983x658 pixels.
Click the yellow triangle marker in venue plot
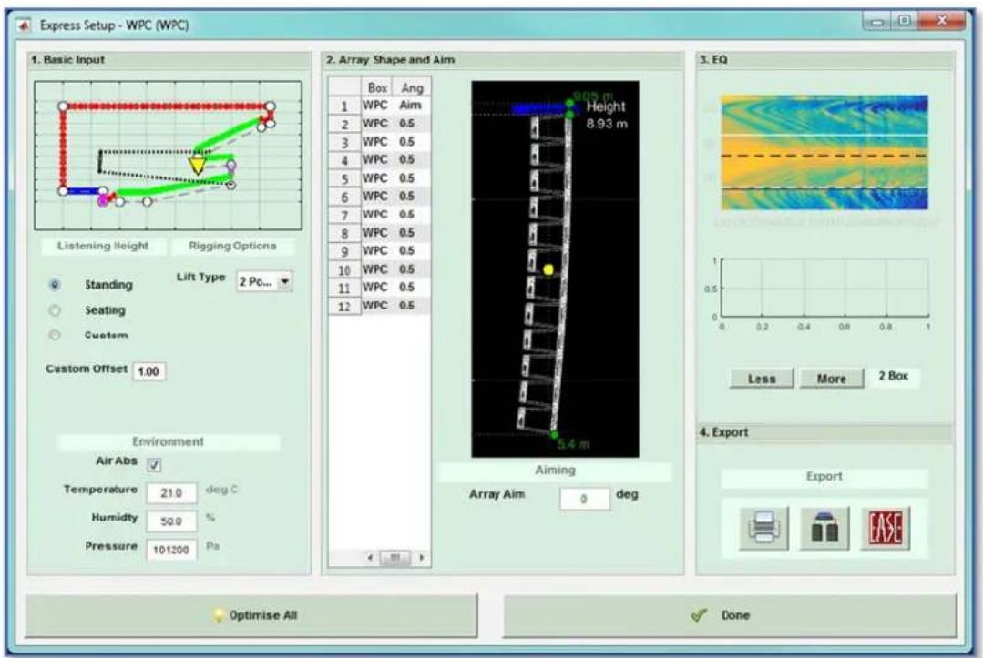[198, 166]
